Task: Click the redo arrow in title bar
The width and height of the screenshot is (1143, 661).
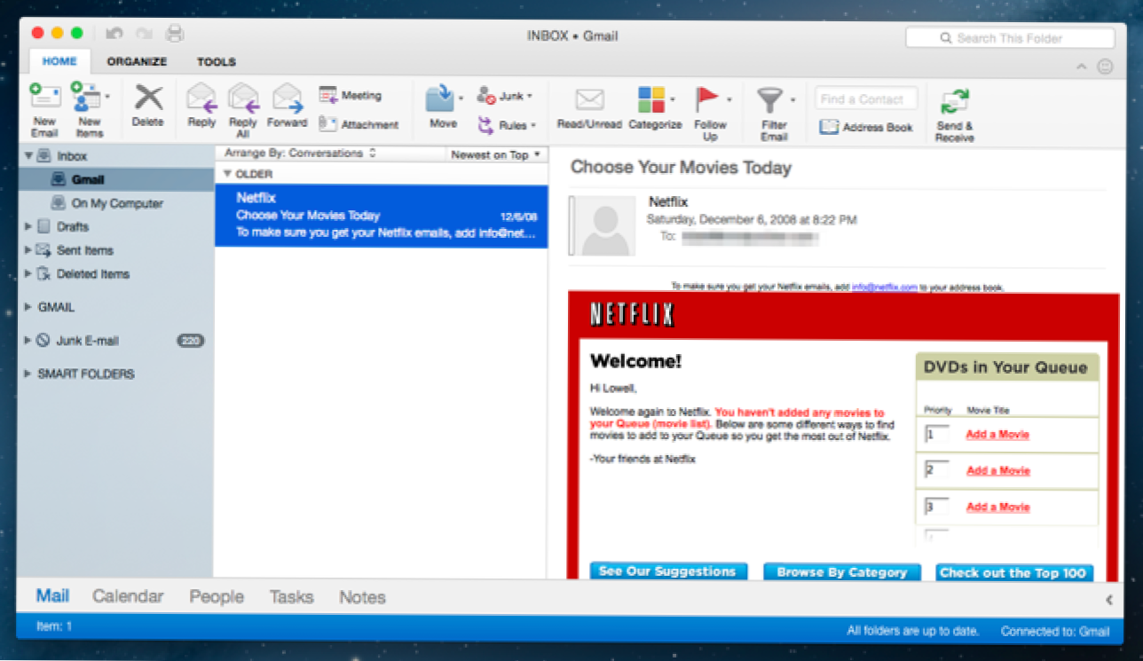Action: 144,34
